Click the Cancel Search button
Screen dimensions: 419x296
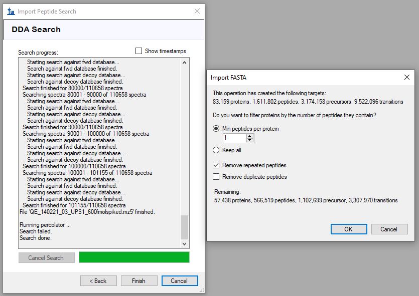tap(46, 258)
